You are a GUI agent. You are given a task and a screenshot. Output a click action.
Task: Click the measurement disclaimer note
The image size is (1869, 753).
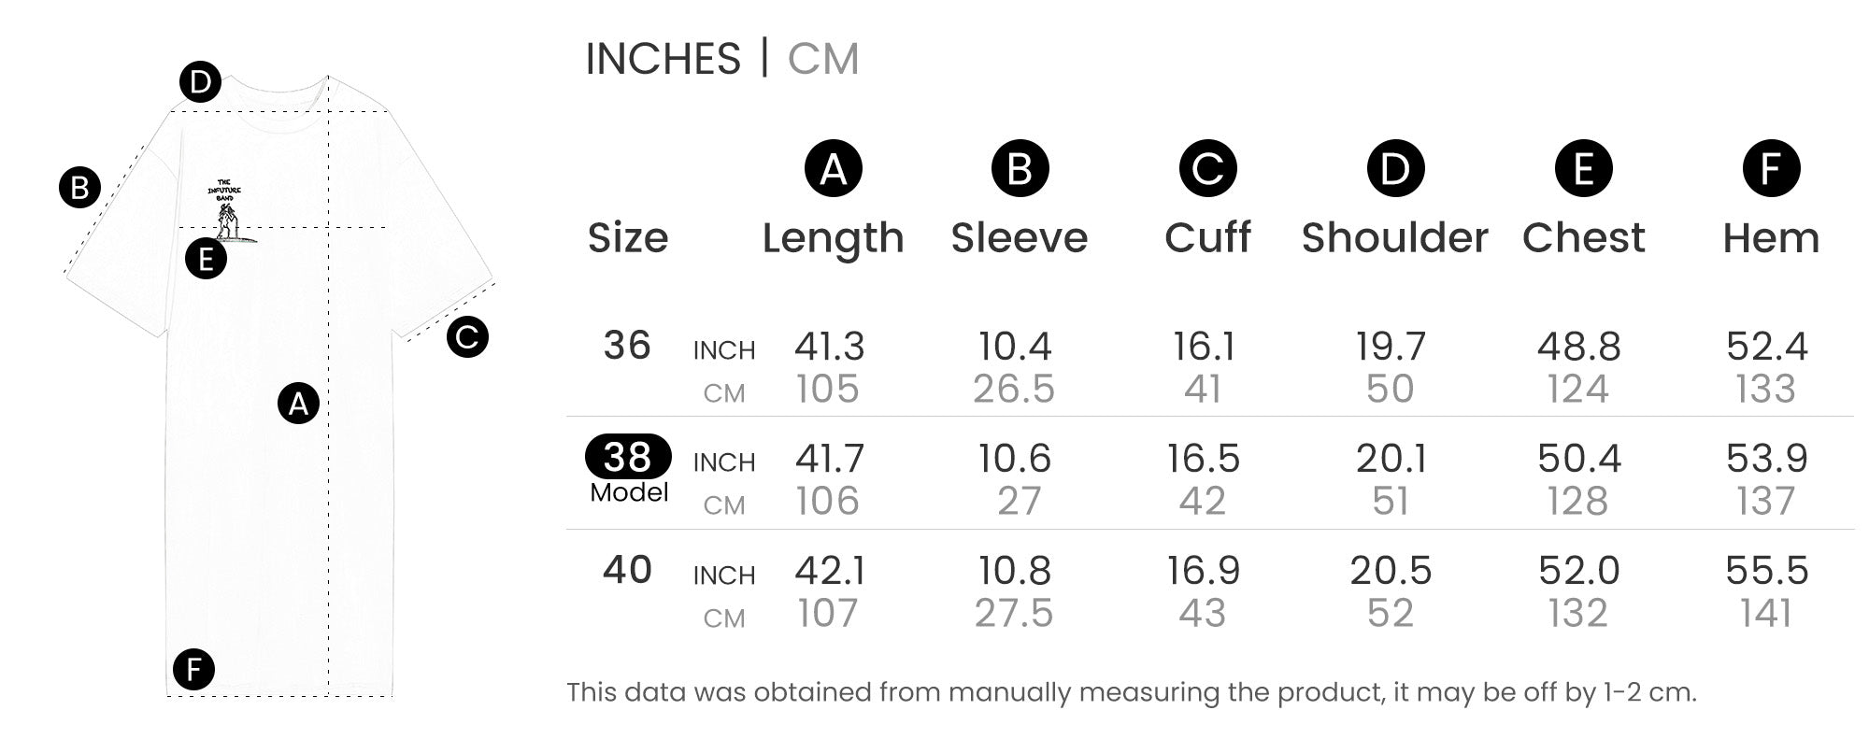1131,692
